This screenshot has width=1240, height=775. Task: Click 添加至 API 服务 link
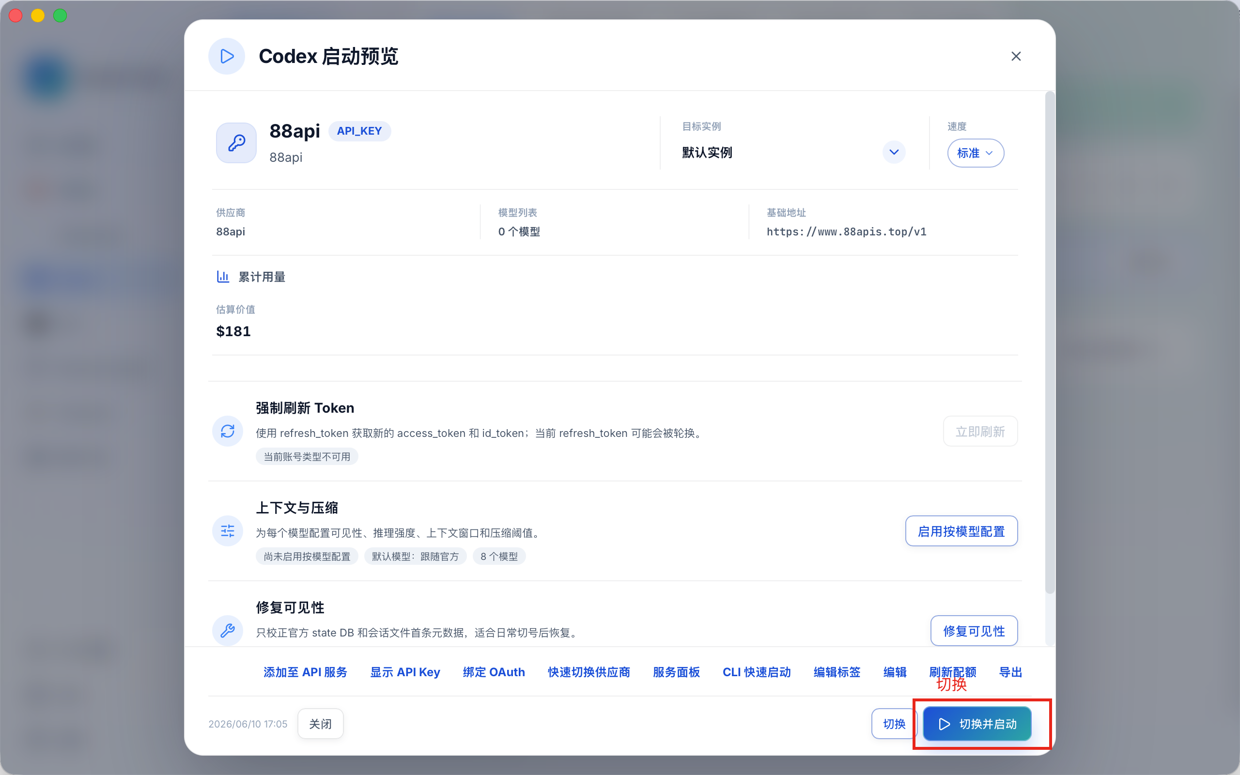click(x=305, y=672)
